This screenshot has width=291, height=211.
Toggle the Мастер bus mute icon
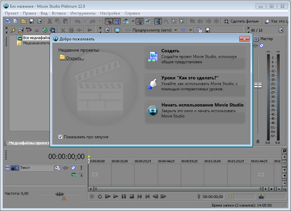tap(262, 46)
